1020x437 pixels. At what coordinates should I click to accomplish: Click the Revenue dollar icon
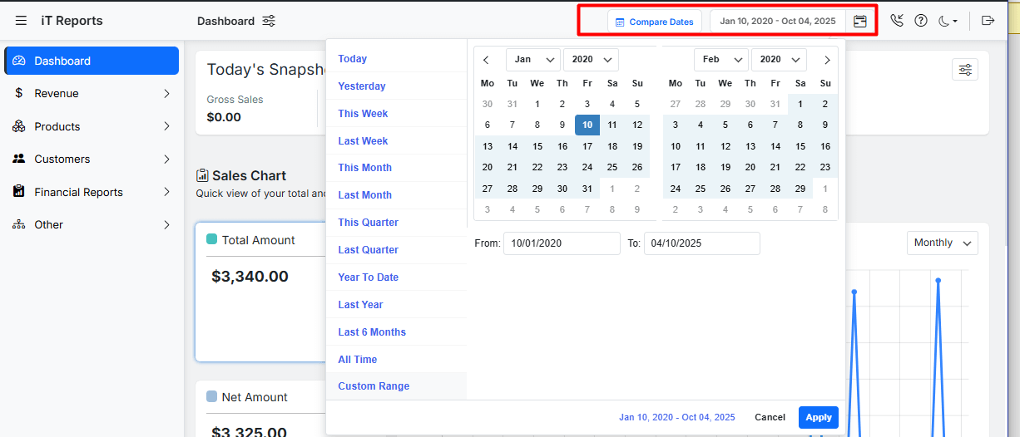click(x=19, y=93)
